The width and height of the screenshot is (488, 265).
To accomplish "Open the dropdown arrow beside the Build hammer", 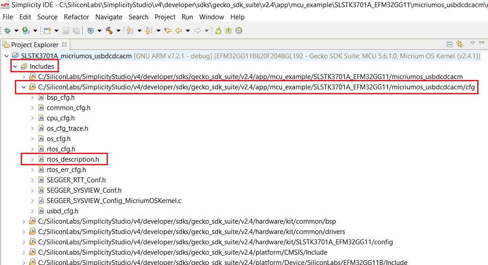I will pos(118,31).
